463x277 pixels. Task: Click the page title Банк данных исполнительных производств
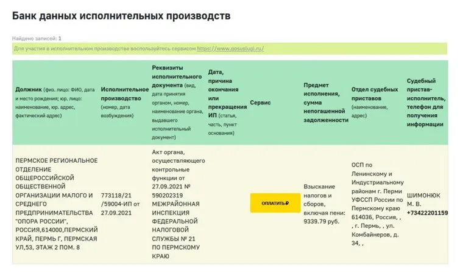(121, 16)
